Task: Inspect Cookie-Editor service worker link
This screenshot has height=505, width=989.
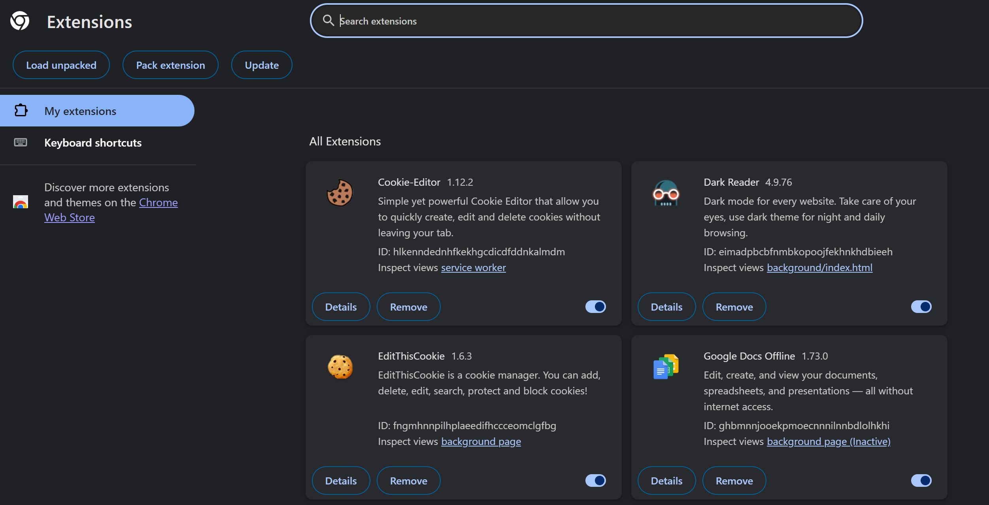Action: point(473,268)
